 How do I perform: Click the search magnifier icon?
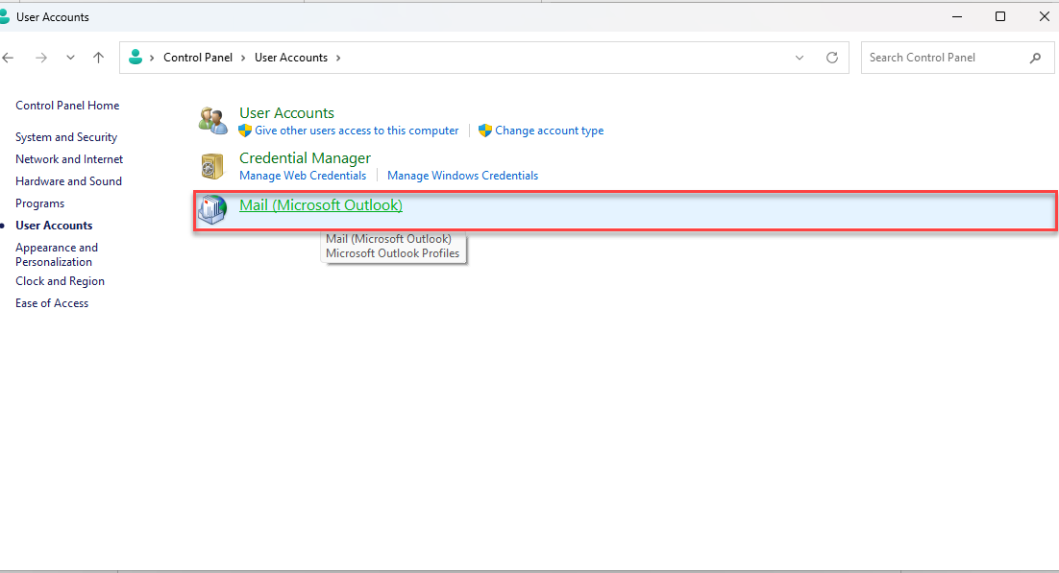point(1035,58)
